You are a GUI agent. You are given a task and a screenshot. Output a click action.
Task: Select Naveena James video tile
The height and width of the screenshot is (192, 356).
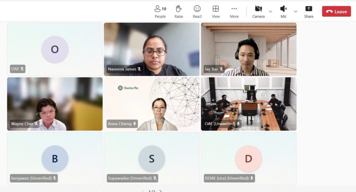coord(152,49)
